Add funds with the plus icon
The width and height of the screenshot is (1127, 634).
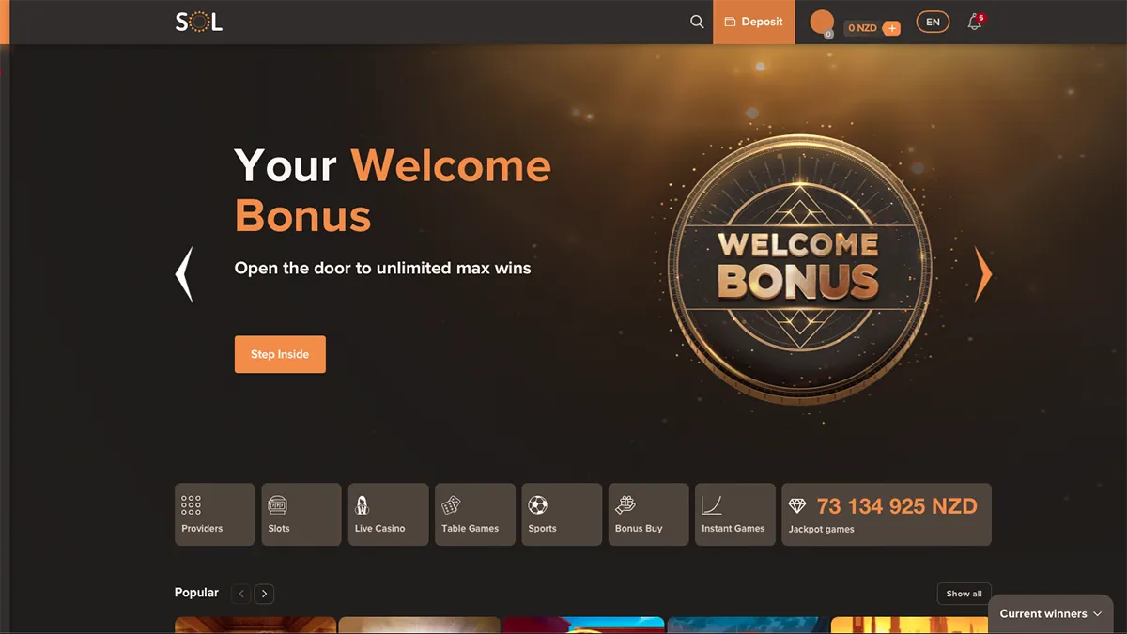tap(892, 28)
